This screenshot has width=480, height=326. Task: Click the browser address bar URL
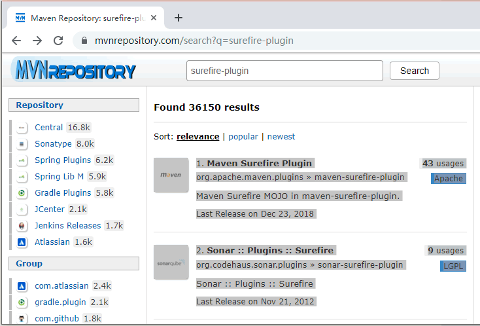194,41
